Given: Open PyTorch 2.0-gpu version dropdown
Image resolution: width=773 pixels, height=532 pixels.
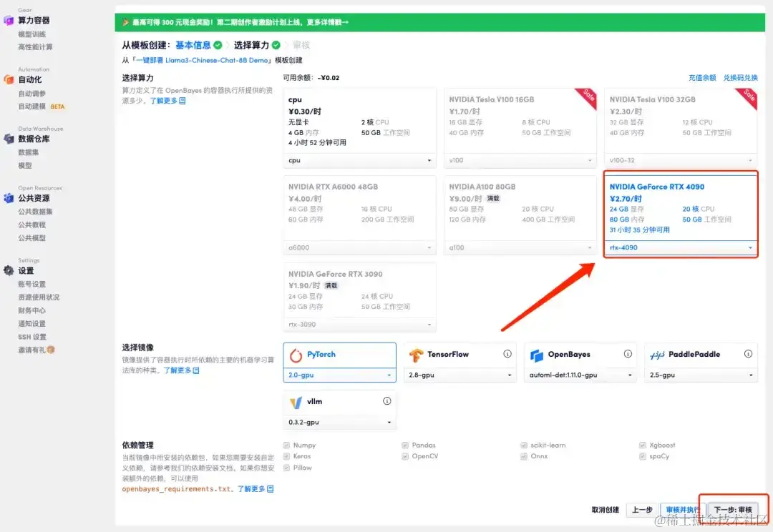Looking at the screenshot, I should [x=340, y=375].
